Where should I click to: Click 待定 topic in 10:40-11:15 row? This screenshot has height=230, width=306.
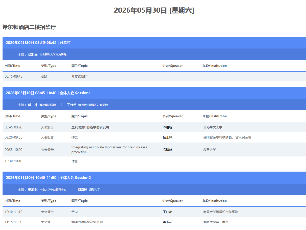click(x=75, y=212)
